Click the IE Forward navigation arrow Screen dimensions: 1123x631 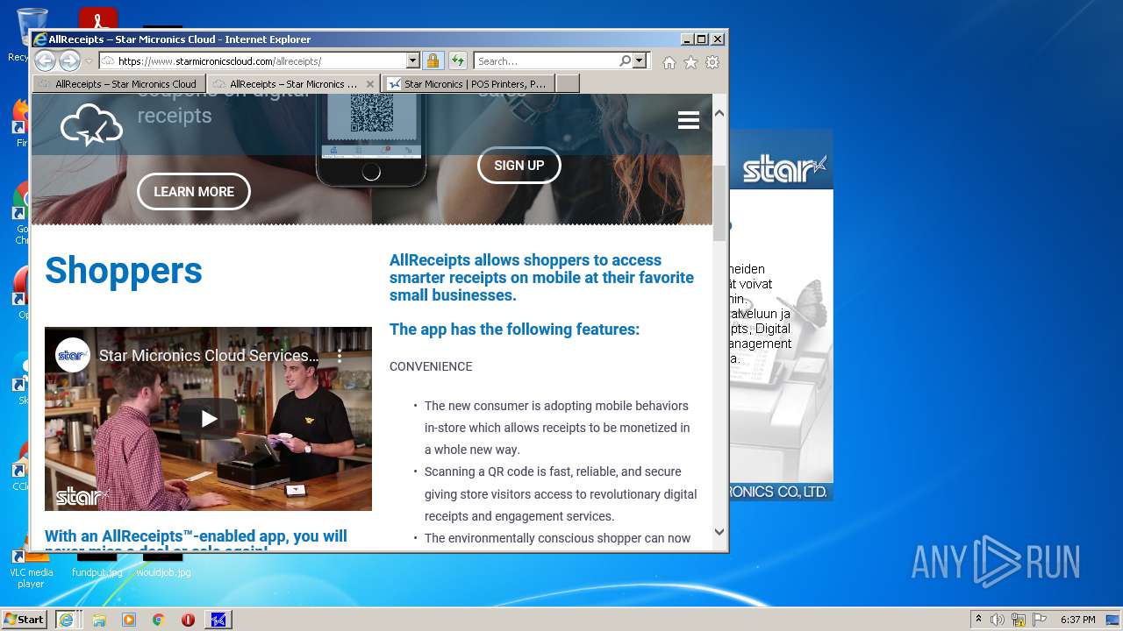point(69,60)
